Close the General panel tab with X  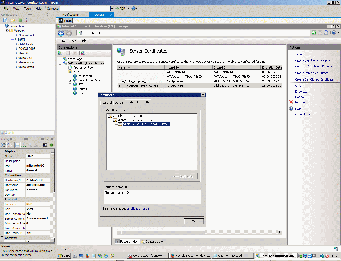pyautogui.click(x=111, y=15)
